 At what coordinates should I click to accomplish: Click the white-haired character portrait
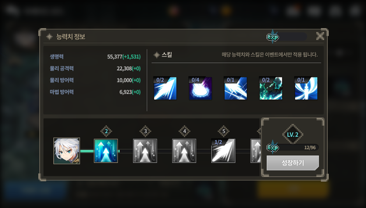pos(67,151)
